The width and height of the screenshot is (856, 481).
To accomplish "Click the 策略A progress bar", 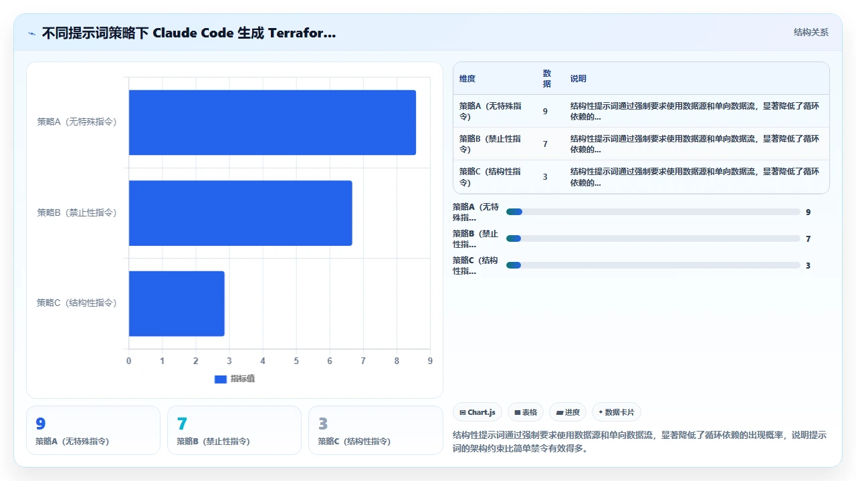I will (653, 212).
